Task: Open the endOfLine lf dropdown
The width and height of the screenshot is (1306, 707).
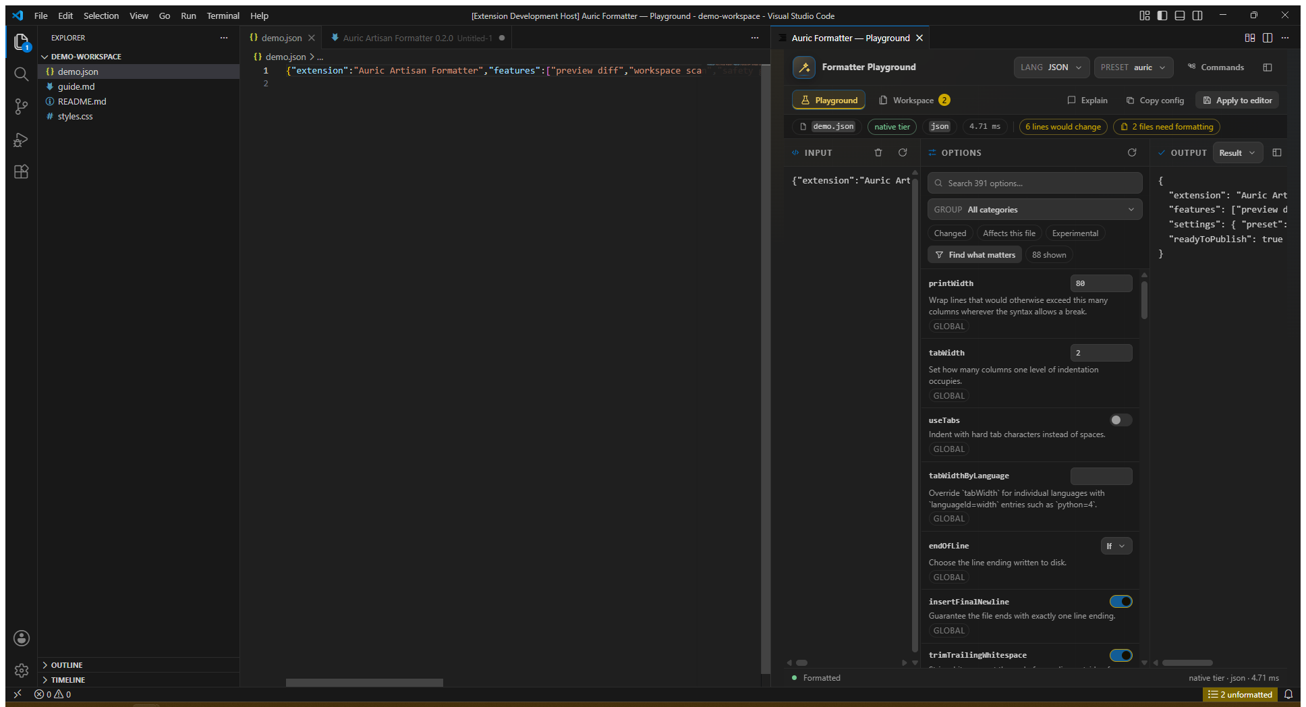Action: pos(1116,546)
